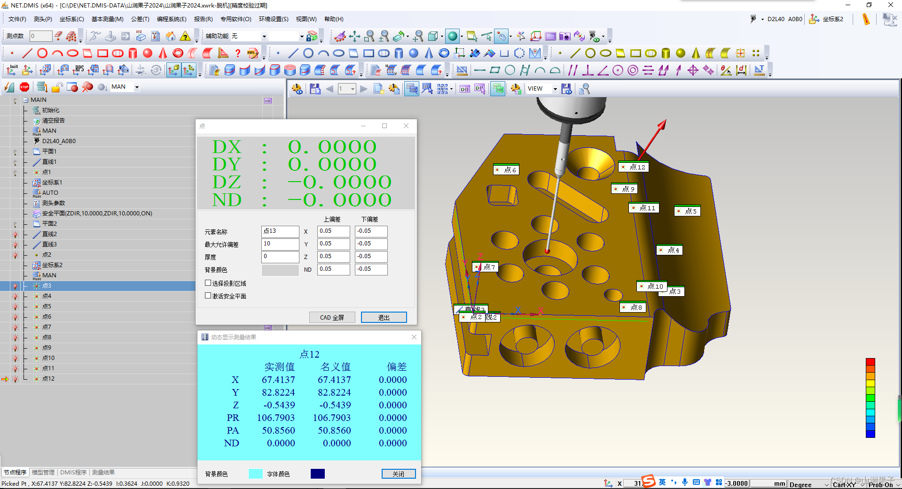Select the yellow cone feature tool

point(696,53)
